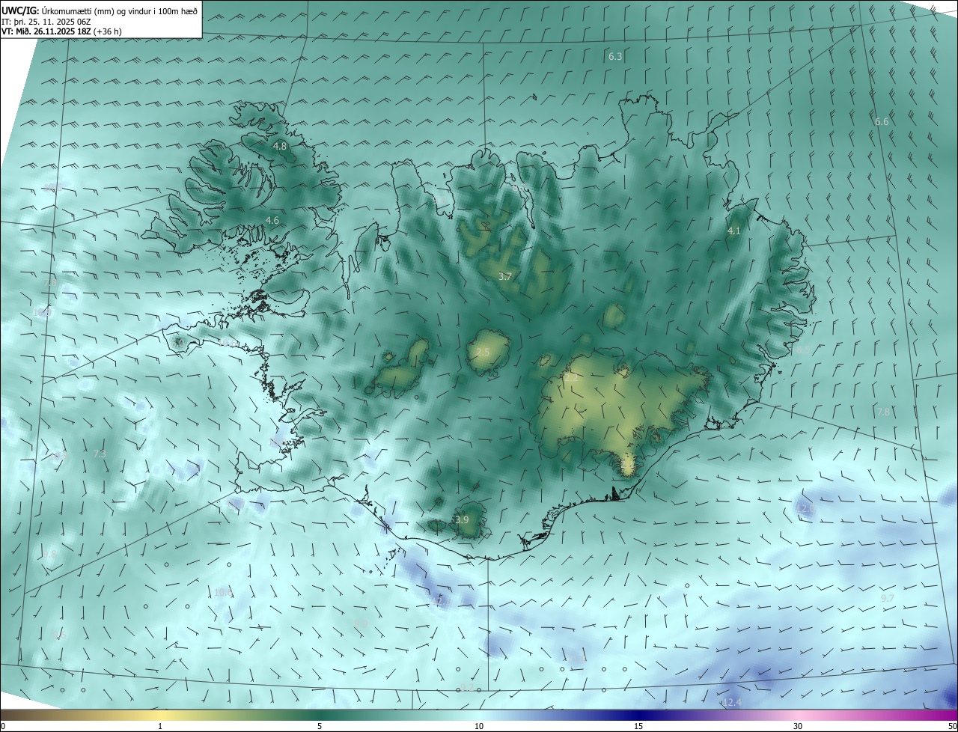Viewport: 958px width, 732px height.
Task: Click the 'VT: Mið. 26.11.2025 18Z (+36 h)' line
Action: [x=61, y=31]
